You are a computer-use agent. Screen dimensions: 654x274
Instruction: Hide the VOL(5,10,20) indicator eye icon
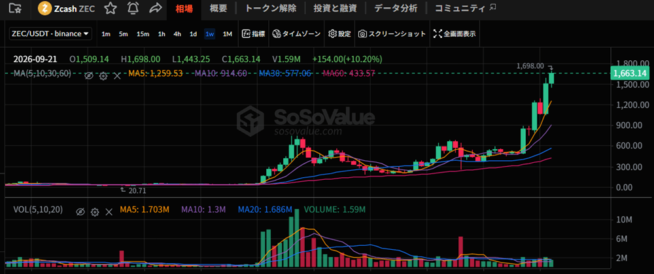point(80,212)
